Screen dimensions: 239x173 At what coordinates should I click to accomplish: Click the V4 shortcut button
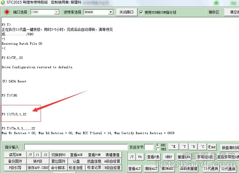coord(140,157)
